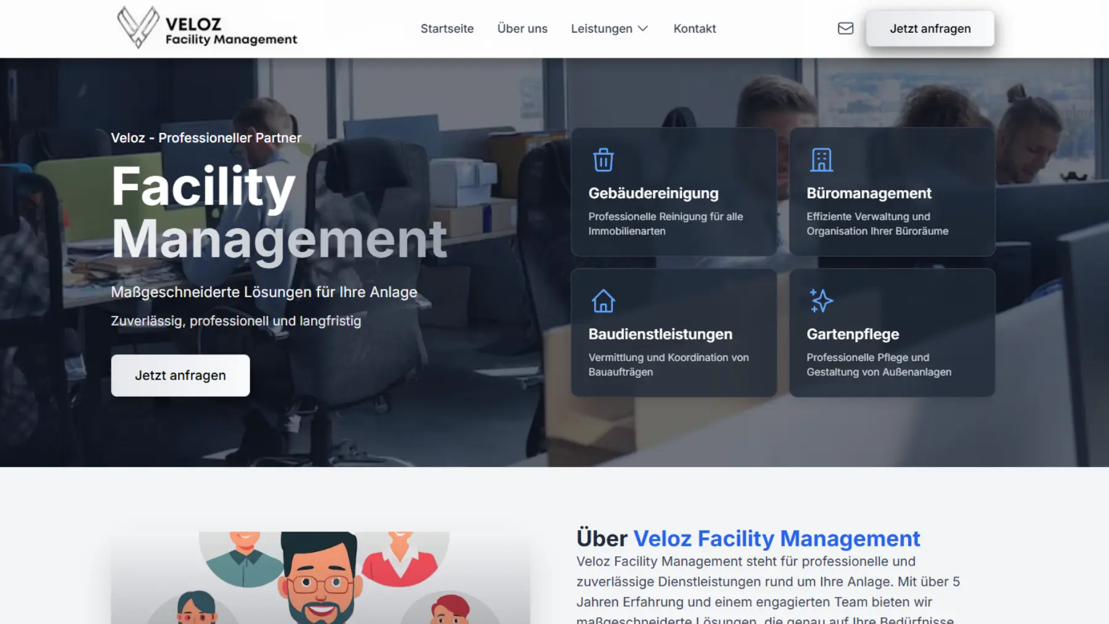Navigate to Startseite
The image size is (1109, 624).
[447, 28]
